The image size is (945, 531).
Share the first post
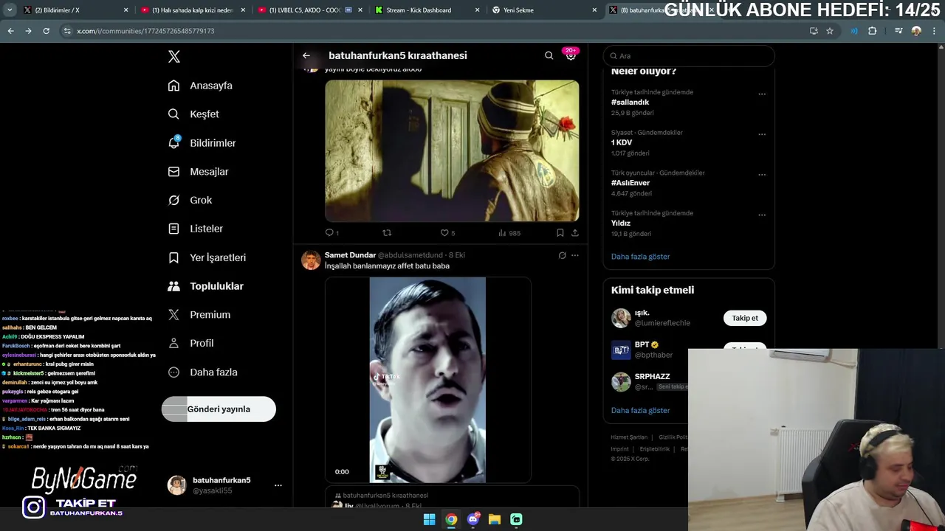pos(575,233)
